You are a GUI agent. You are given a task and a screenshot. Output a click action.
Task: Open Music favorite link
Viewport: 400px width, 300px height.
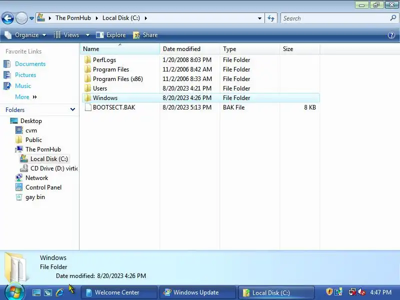point(23,85)
